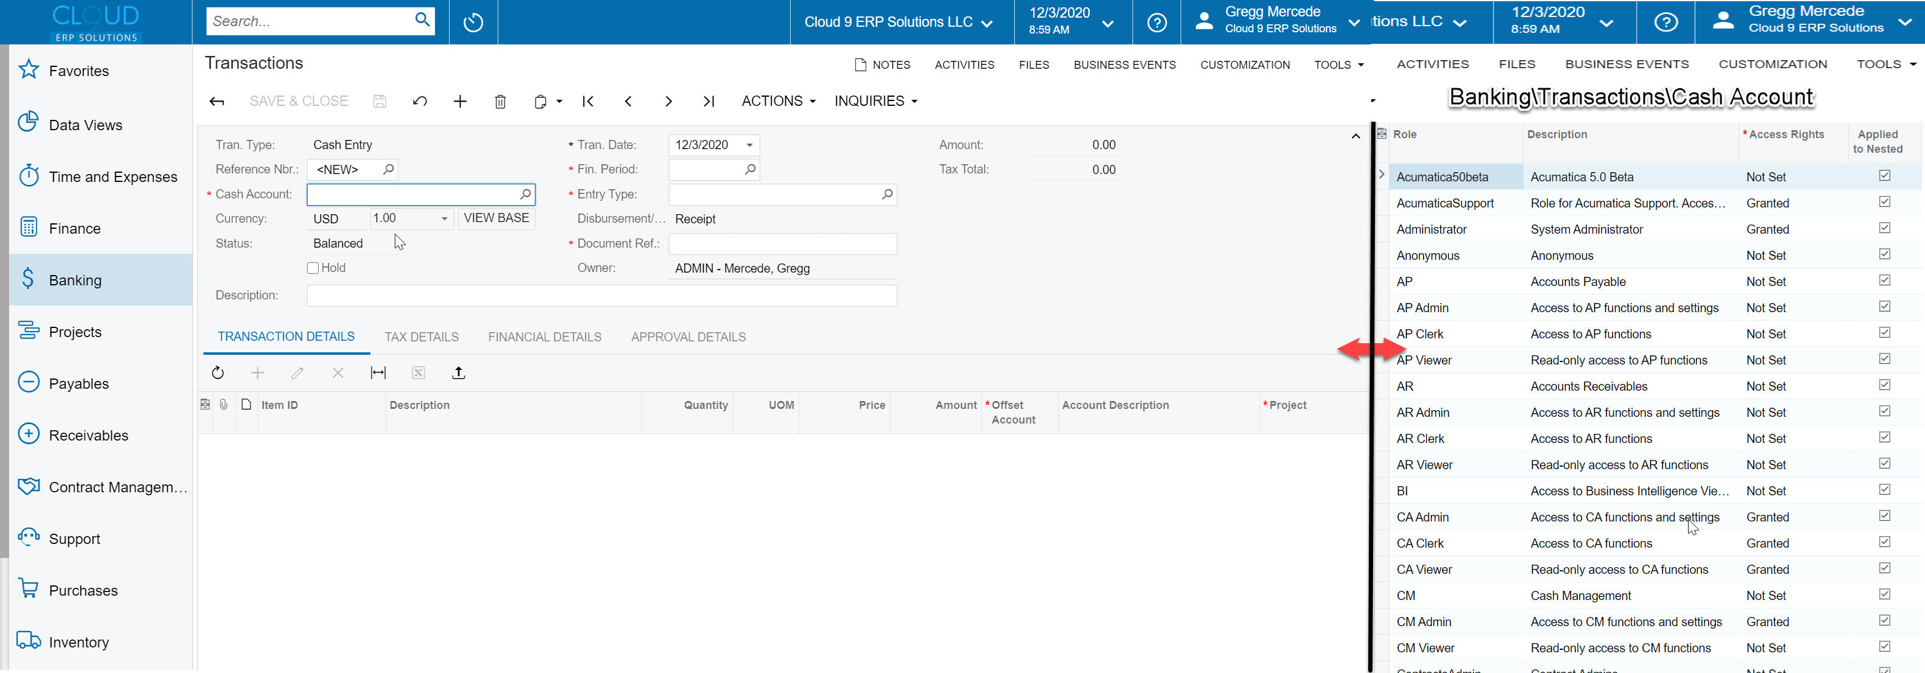Switch to the APPROVAL DETAILS tab
This screenshot has height=673, width=1925.
(x=688, y=337)
